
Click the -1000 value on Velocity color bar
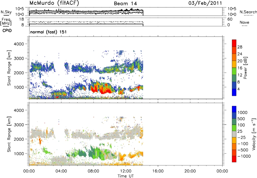244,156
